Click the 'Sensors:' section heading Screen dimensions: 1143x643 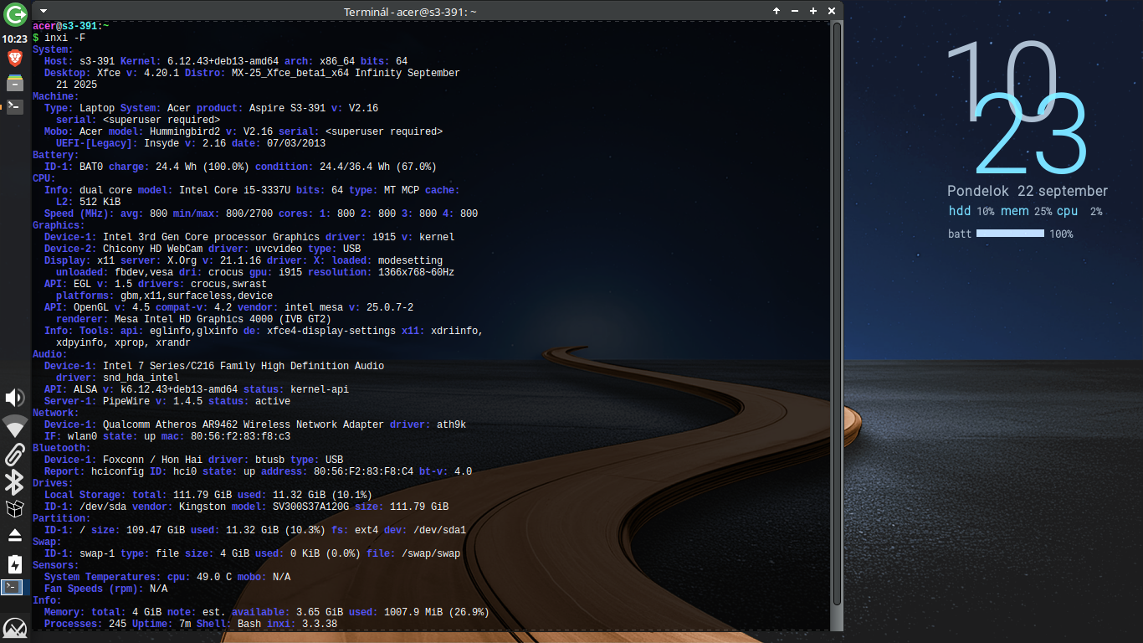(x=56, y=565)
